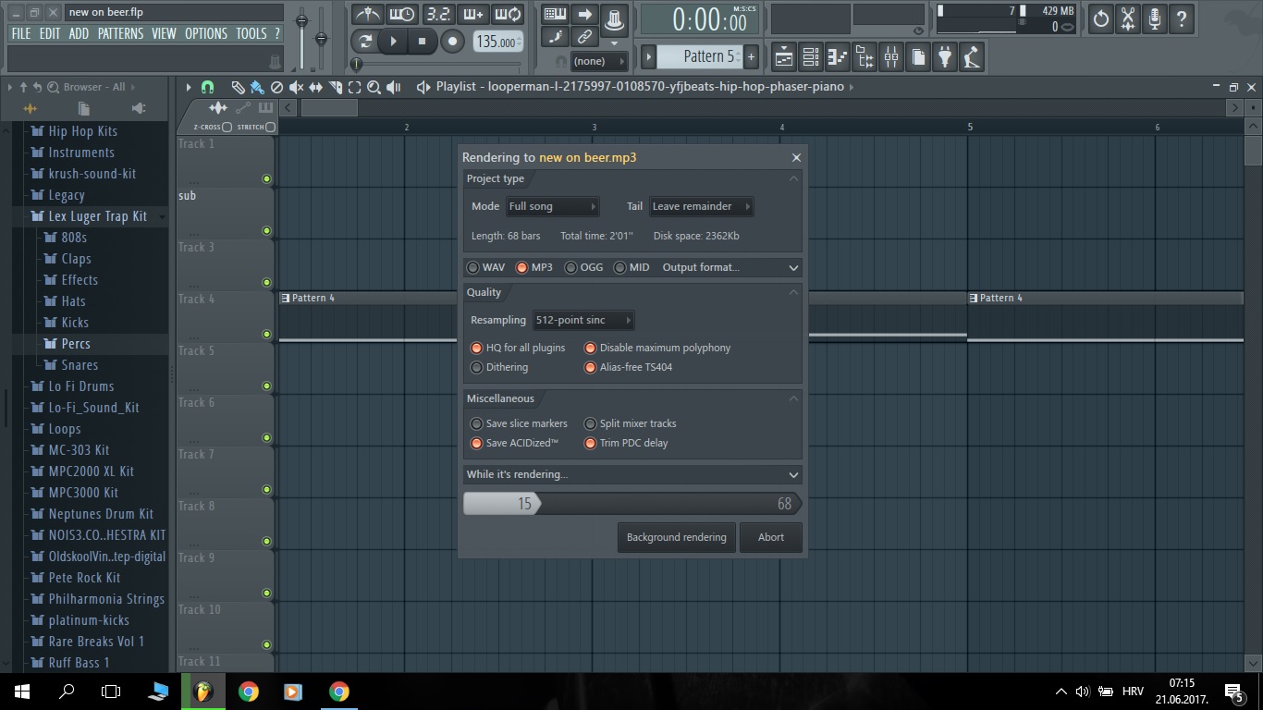Viewport: 1263px width, 710px height.
Task: Collapse Lex Luger Trap Kit folder
Action: click(97, 216)
